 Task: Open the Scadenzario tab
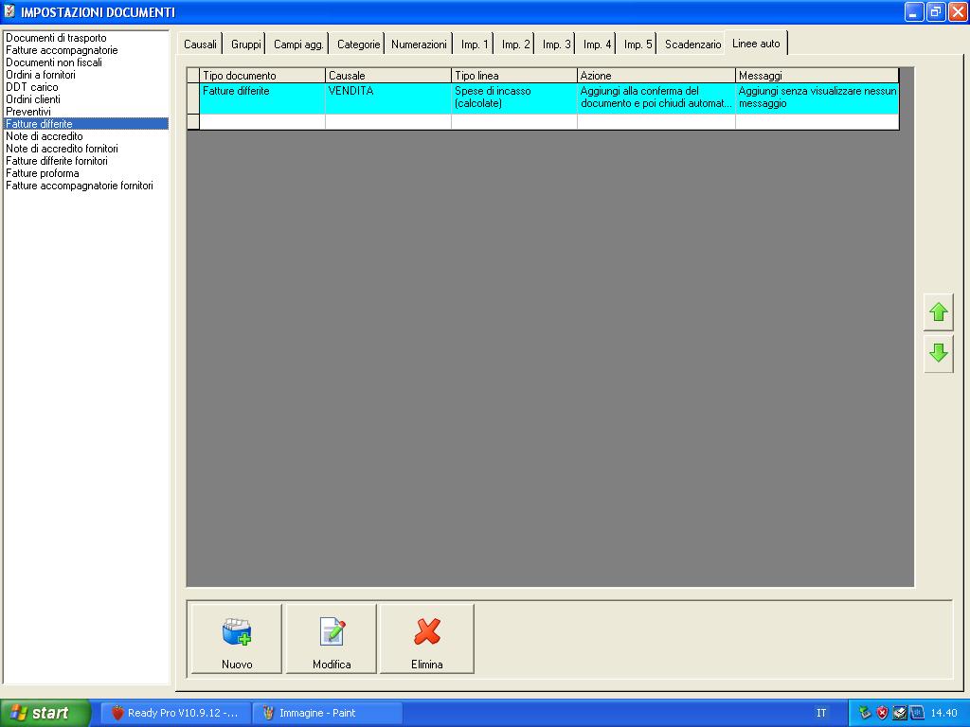(x=692, y=44)
